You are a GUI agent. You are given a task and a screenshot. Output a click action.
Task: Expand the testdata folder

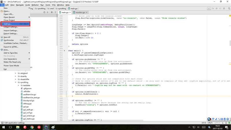coord(18,86)
